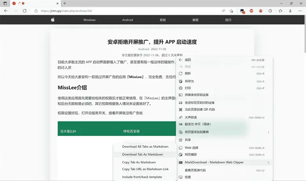306x181 pixels.
Task: Select Download All Tabs as Markdown
Action: pos(145,146)
